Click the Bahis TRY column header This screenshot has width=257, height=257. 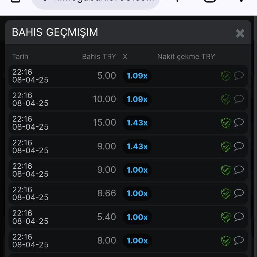point(99,57)
